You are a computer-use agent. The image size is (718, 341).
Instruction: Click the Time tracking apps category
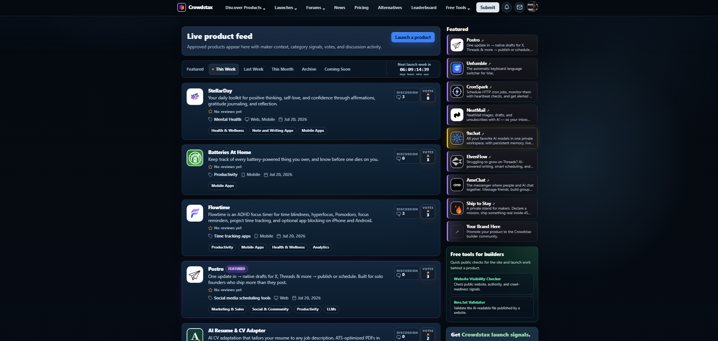click(232, 236)
